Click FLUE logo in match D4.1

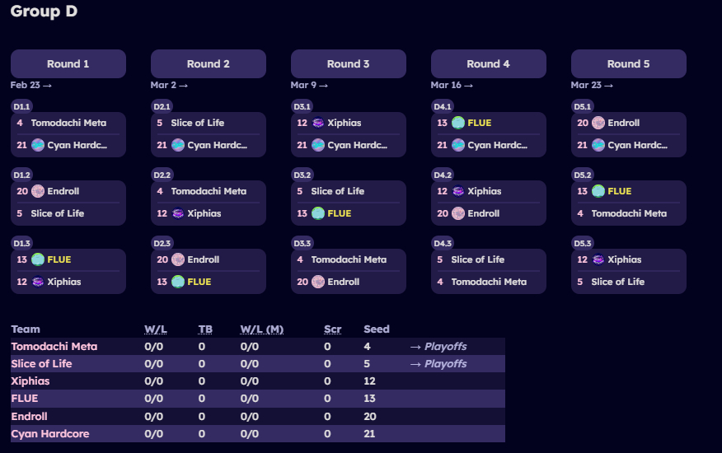pyautogui.click(x=458, y=124)
